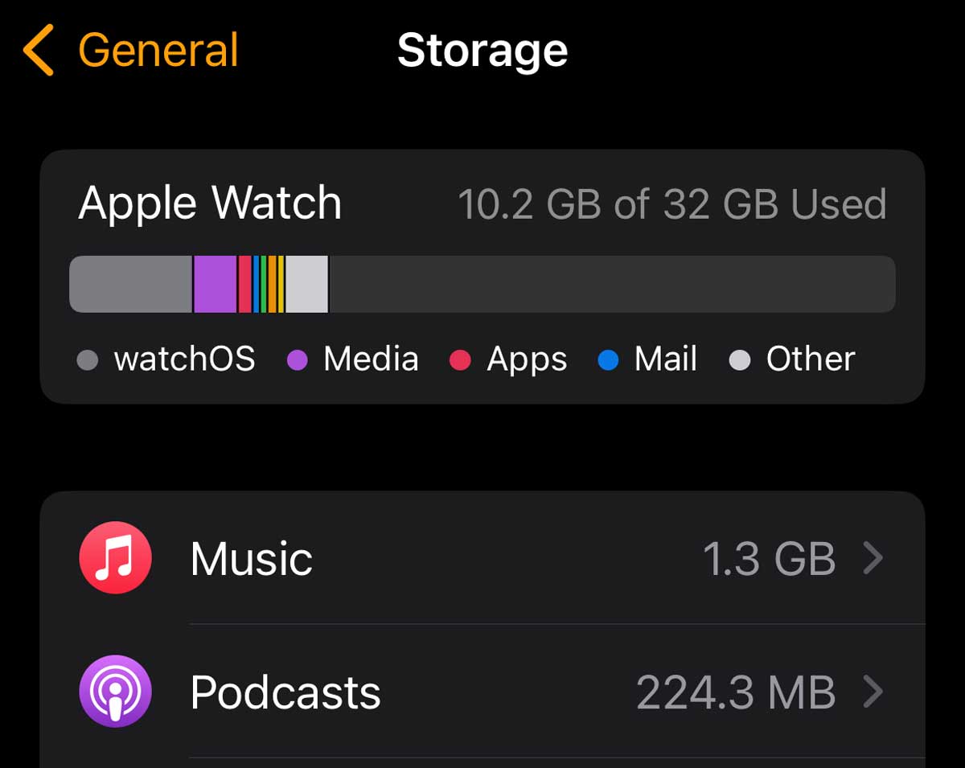
Task: Tap the Music row label
Action: 250,557
